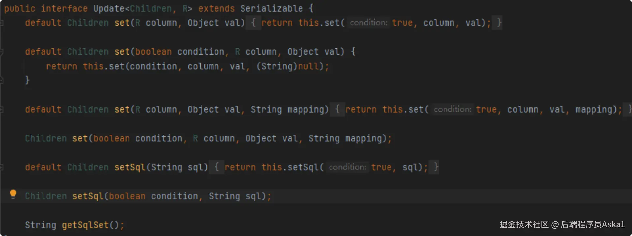
Task: Click the condition: hint in the setSql call
Action: coord(347,167)
